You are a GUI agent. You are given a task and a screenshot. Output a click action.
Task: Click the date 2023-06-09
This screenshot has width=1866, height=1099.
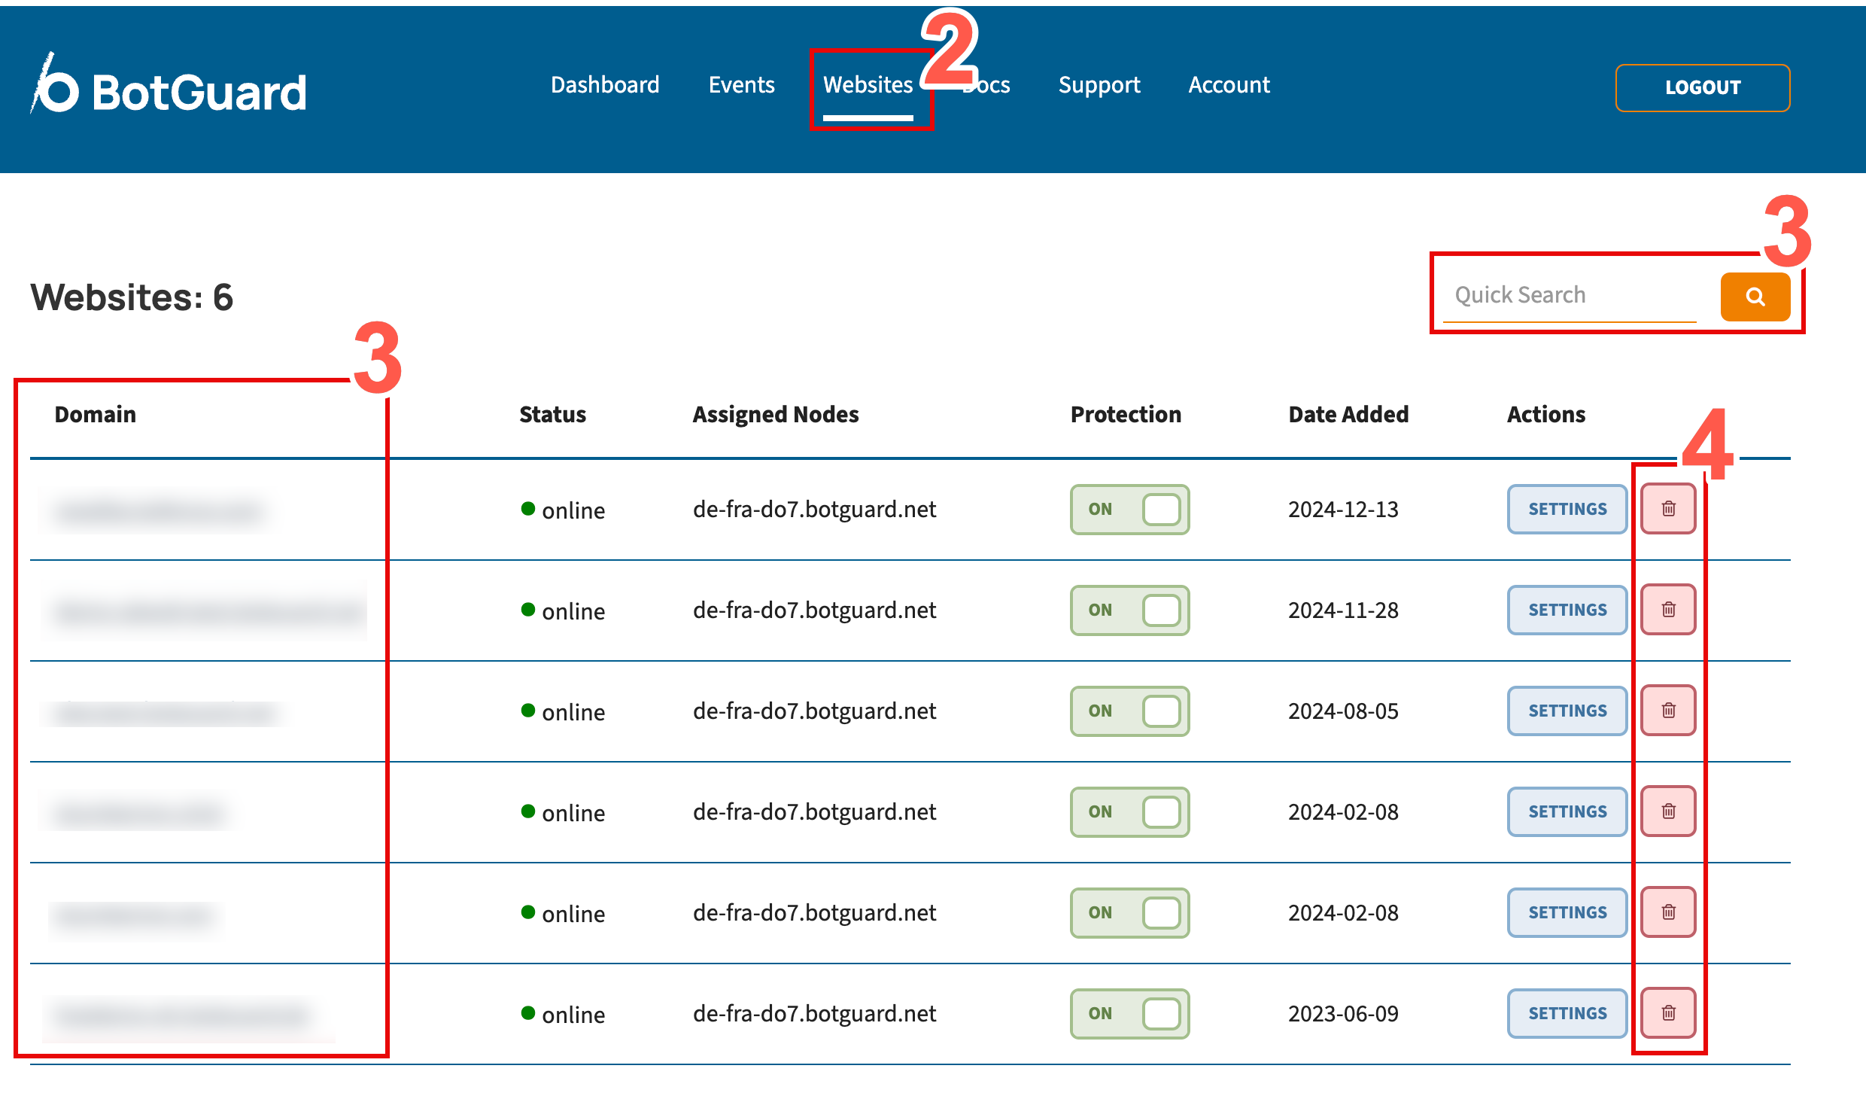pos(1343,1014)
